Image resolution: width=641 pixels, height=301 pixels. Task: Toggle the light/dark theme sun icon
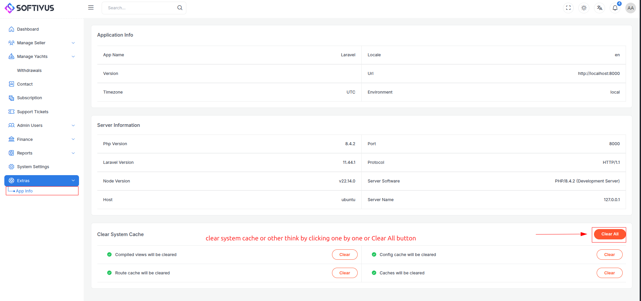pyautogui.click(x=584, y=8)
